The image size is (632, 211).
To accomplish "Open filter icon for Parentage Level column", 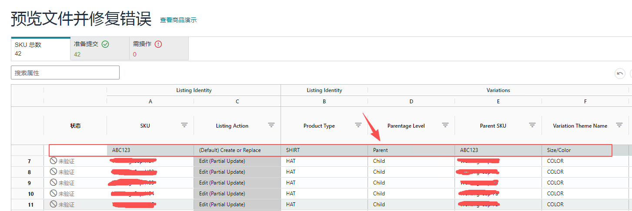I will click(445, 125).
